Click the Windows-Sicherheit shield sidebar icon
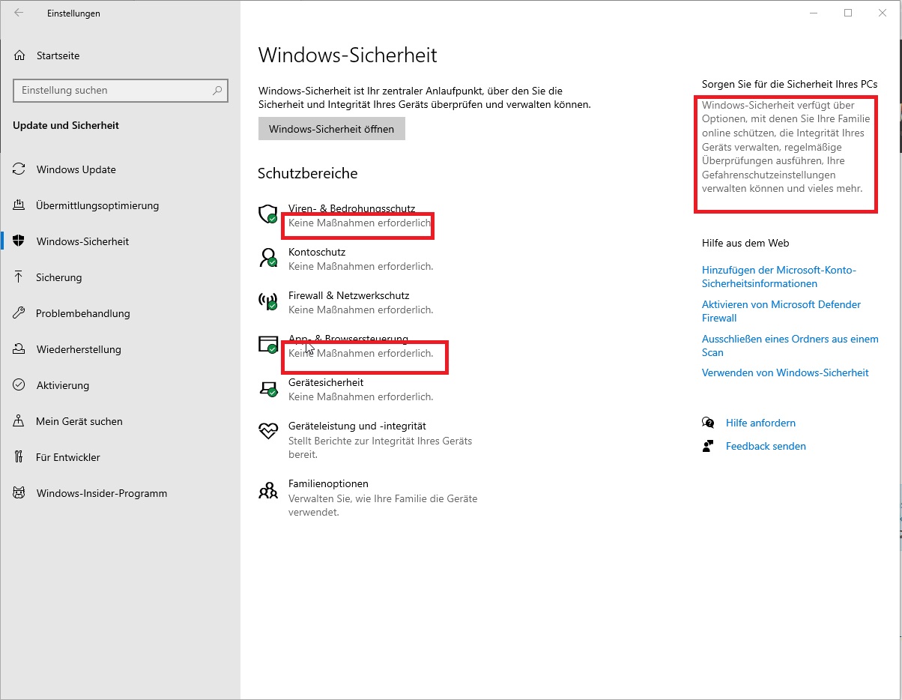Image resolution: width=902 pixels, height=700 pixels. pyautogui.click(x=19, y=241)
